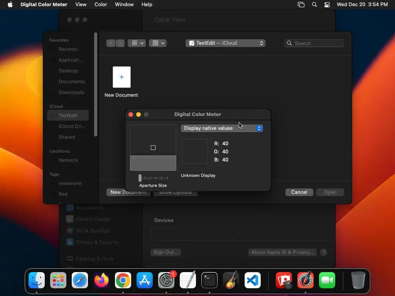Launch Firefox from the Dock

tap(101, 280)
